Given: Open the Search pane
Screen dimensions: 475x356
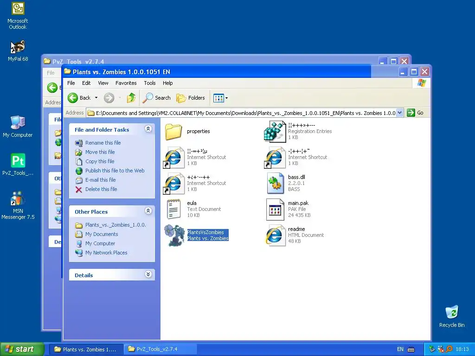Looking at the screenshot, I should [156, 98].
